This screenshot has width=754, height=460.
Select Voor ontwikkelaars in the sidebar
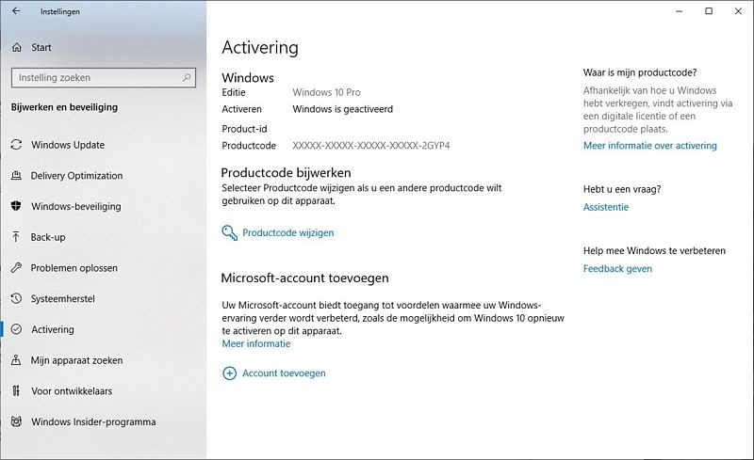tap(72, 391)
